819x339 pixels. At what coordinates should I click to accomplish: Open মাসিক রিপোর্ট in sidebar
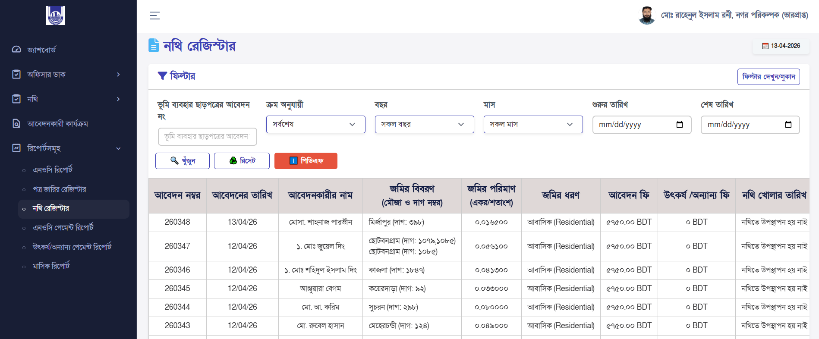pyautogui.click(x=51, y=266)
